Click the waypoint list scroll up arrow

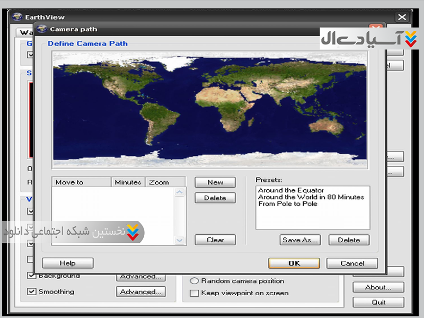180,192
